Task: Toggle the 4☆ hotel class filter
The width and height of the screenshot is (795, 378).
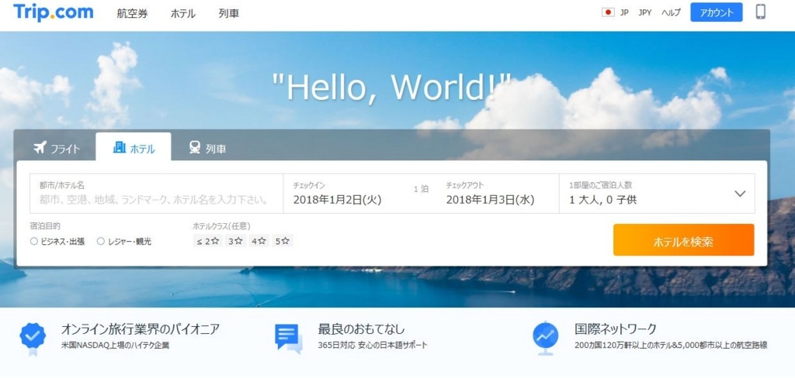Action: pyautogui.click(x=259, y=242)
